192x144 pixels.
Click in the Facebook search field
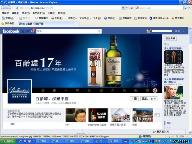(67, 31)
